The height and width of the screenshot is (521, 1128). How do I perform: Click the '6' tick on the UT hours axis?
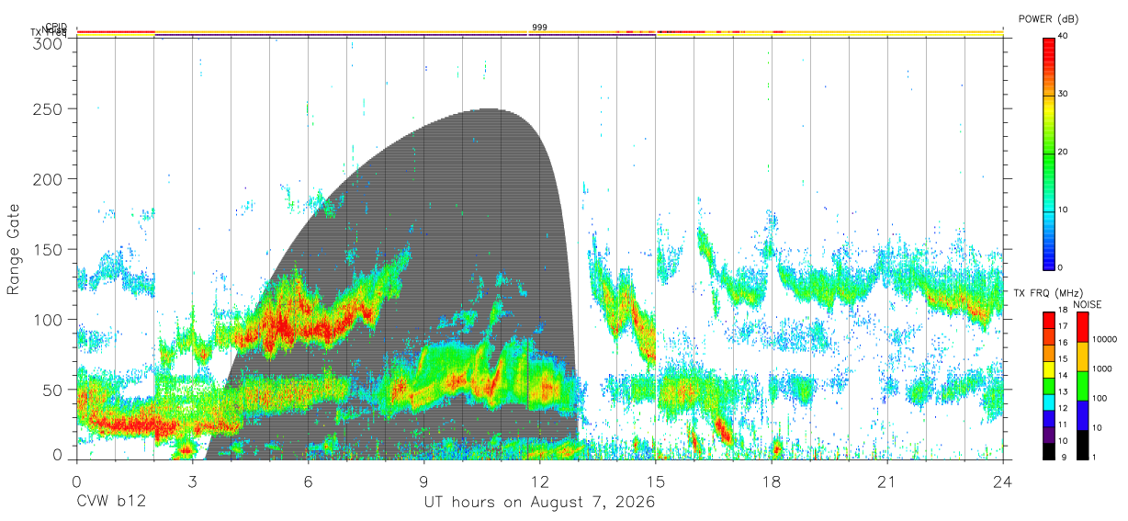309,481
